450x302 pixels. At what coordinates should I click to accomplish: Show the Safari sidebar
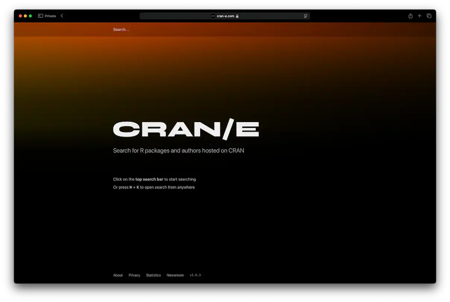click(x=41, y=16)
